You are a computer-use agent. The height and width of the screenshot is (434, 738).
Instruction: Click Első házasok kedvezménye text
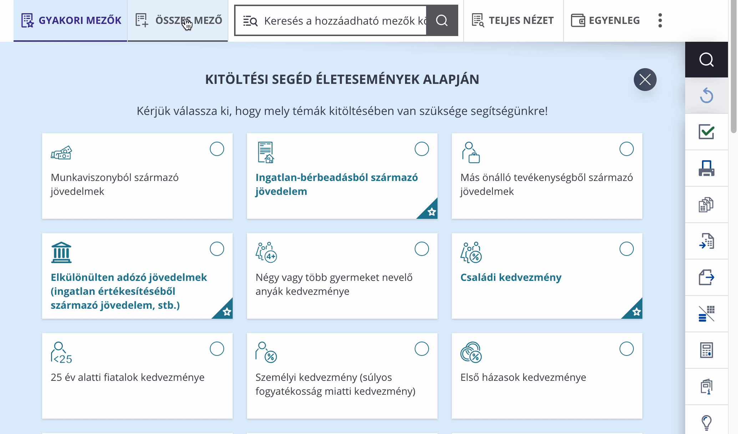pyautogui.click(x=523, y=377)
